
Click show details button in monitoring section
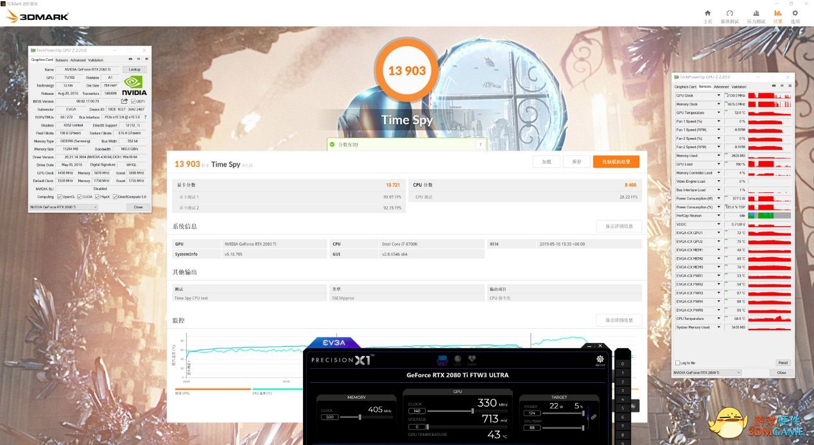pyautogui.click(x=619, y=320)
